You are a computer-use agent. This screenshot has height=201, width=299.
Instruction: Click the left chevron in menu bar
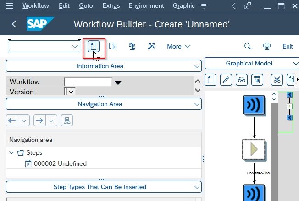[233, 6]
